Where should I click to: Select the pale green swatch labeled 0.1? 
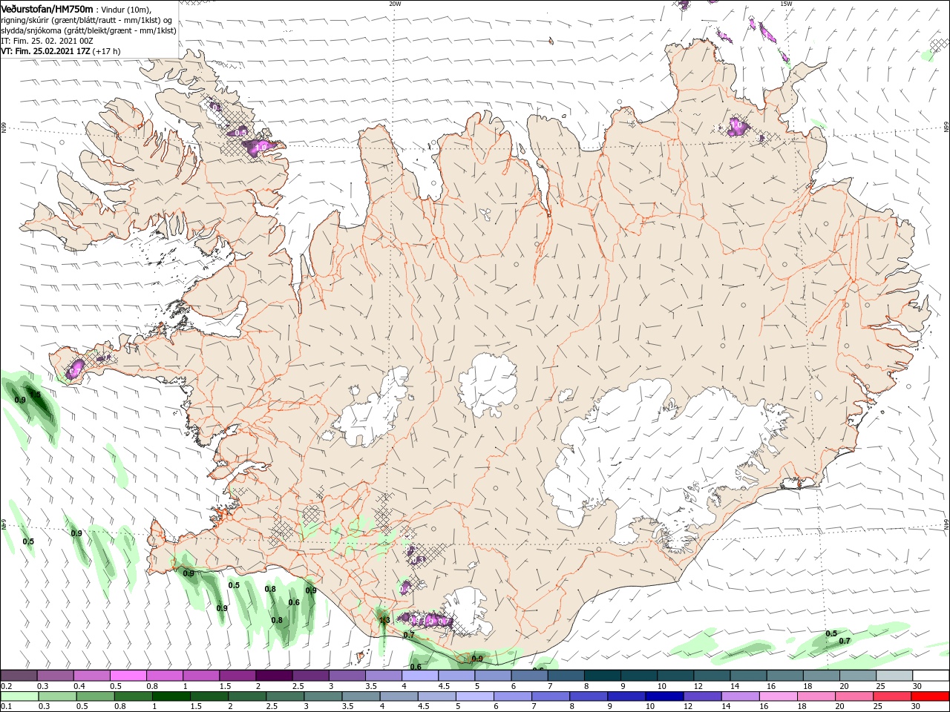tap(19, 696)
